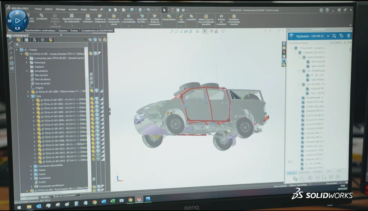
Task: Click the Contrainte mate tool
Action: point(42,17)
